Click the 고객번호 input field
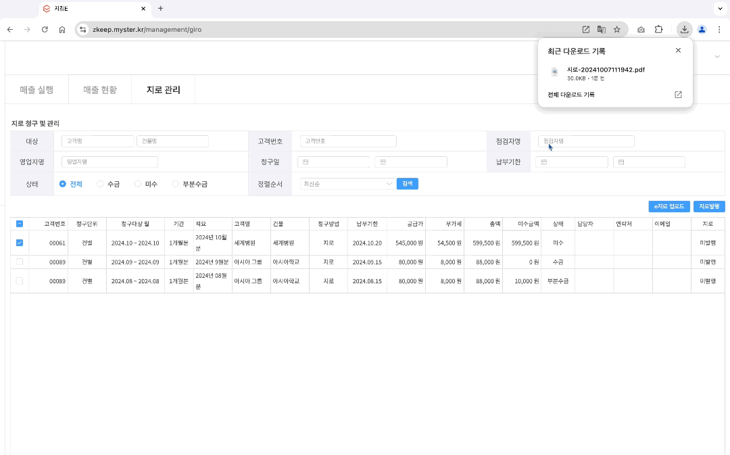Viewport: 730px width, 455px height. [x=348, y=141]
